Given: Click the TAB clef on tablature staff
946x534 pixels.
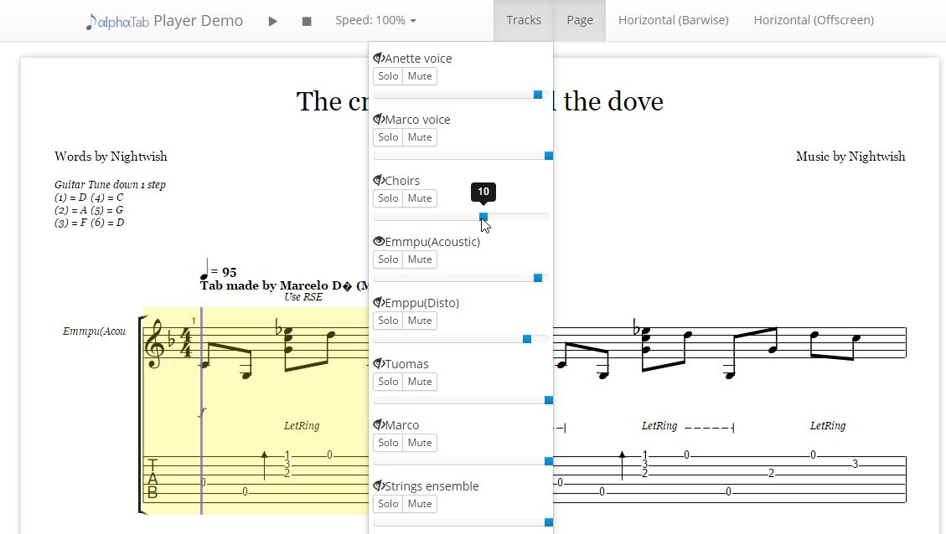Looking at the screenshot, I should click(x=152, y=479).
